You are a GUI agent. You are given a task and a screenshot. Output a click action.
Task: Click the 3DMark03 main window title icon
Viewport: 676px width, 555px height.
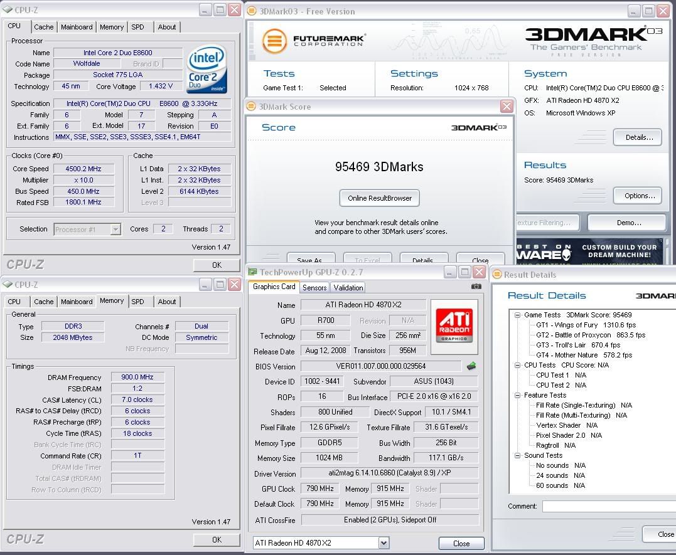coord(251,11)
